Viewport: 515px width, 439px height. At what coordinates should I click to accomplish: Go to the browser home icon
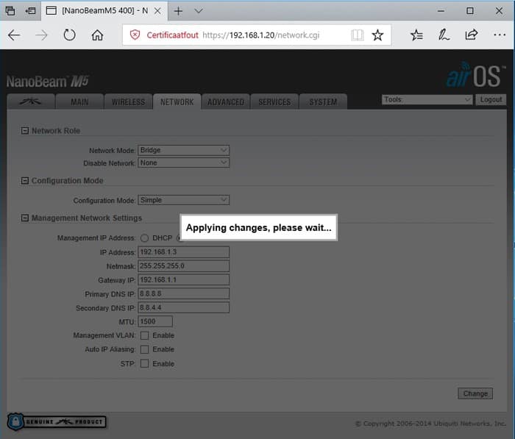(x=97, y=35)
